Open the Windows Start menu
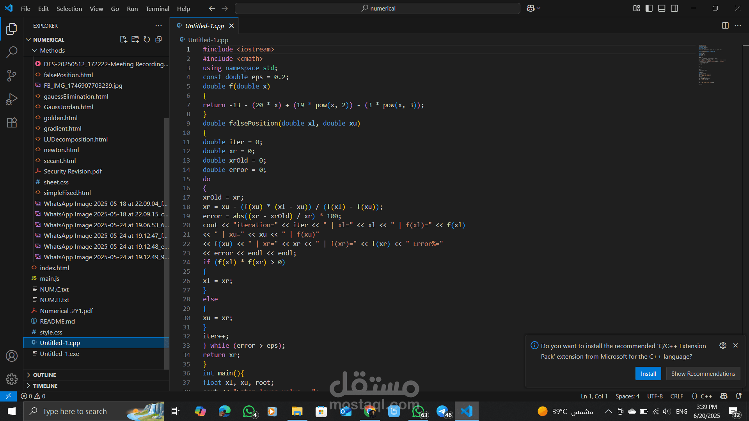The height and width of the screenshot is (421, 749). click(11, 411)
